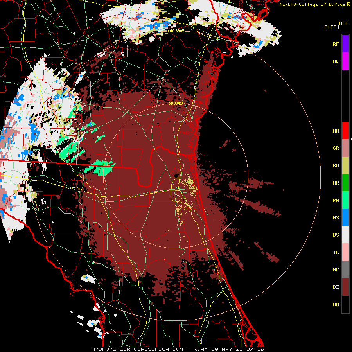Click the DS white legend swatch
The image size is (352, 352).
pyautogui.click(x=345, y=235)
